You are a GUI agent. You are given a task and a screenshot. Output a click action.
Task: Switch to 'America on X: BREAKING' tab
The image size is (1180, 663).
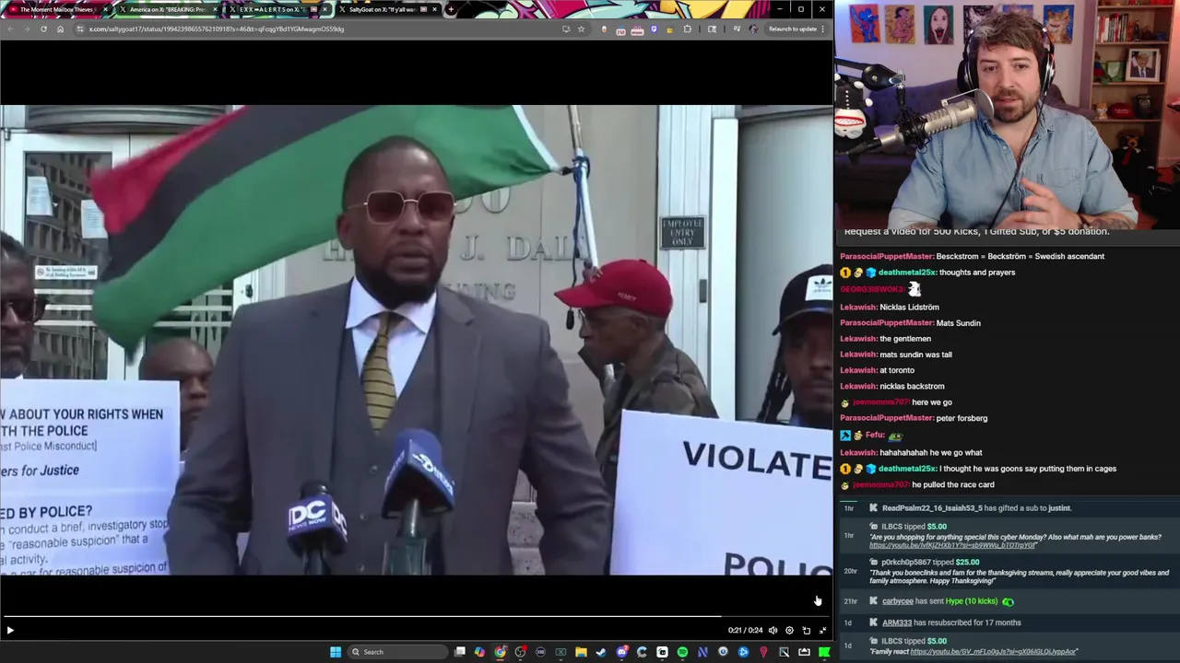coord(167,9)
